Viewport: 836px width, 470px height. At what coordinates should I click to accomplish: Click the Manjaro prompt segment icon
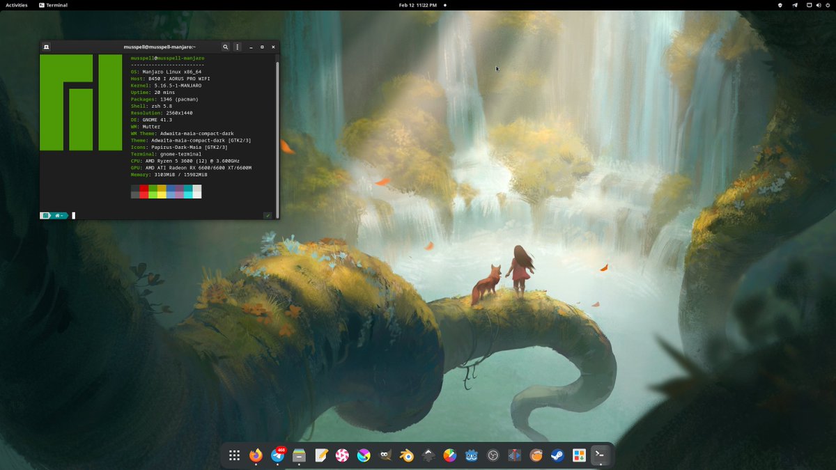pos(45,216)
